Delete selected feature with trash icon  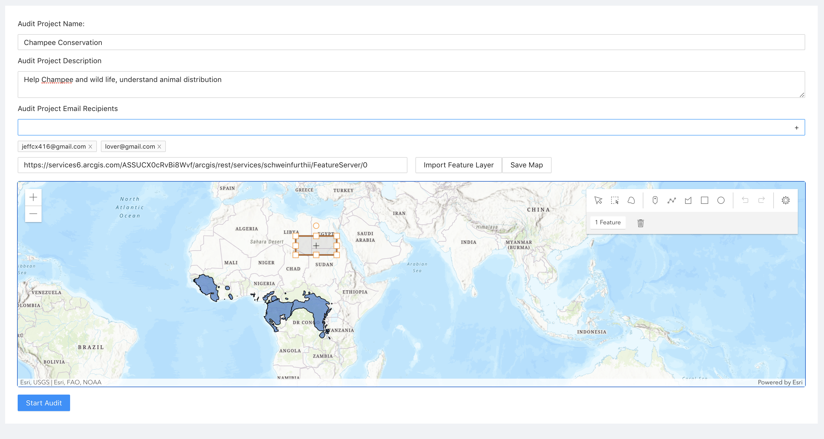[641, 223]
